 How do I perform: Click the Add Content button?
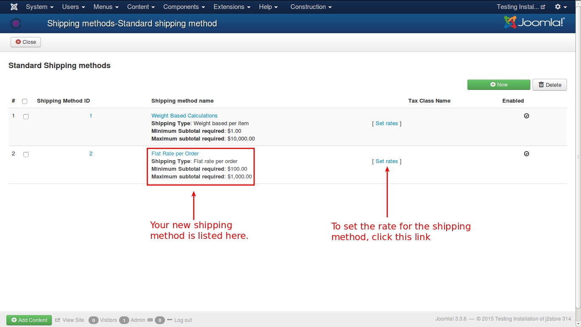click(29, 320)
